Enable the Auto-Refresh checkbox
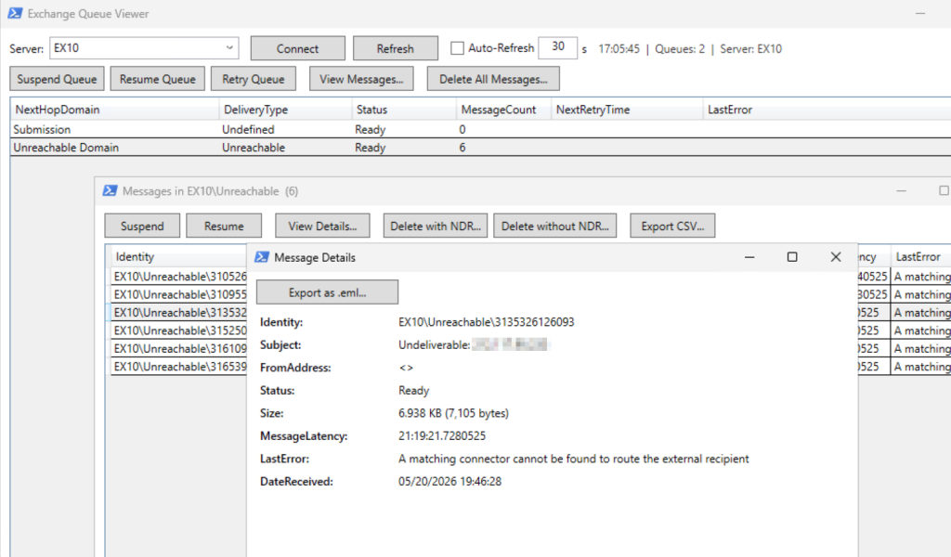Image resolution: width=951 pixels, height=557 pixels. pos(457,48)
